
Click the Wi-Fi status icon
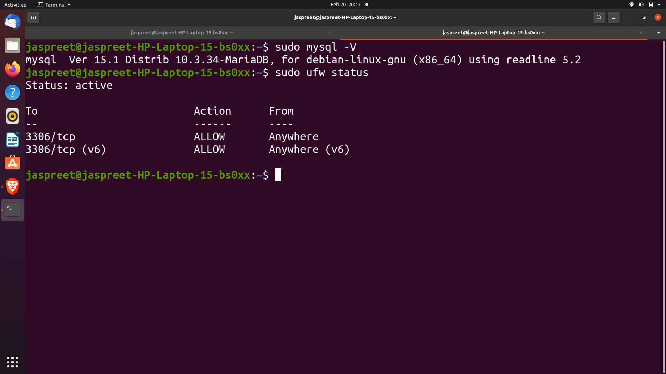tap(631, 5)
